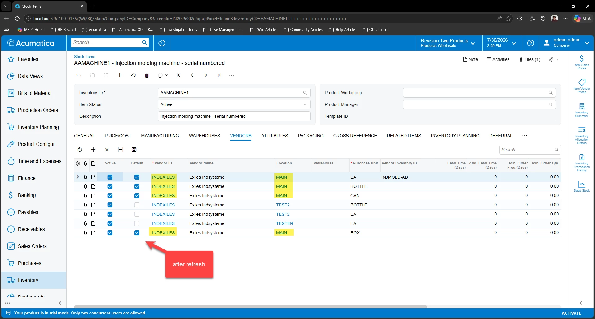Enable Default for the TEST2 EA row

point(137,214)
